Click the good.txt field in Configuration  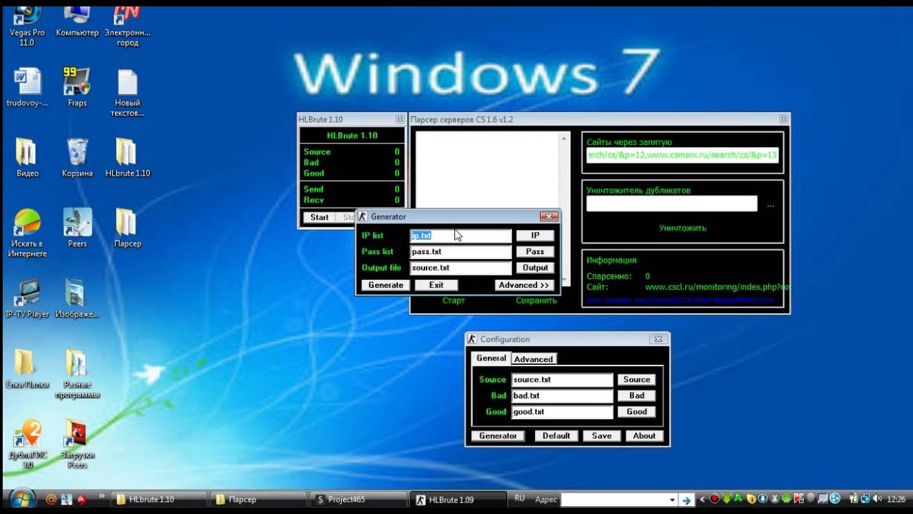(x=562, y=412)
